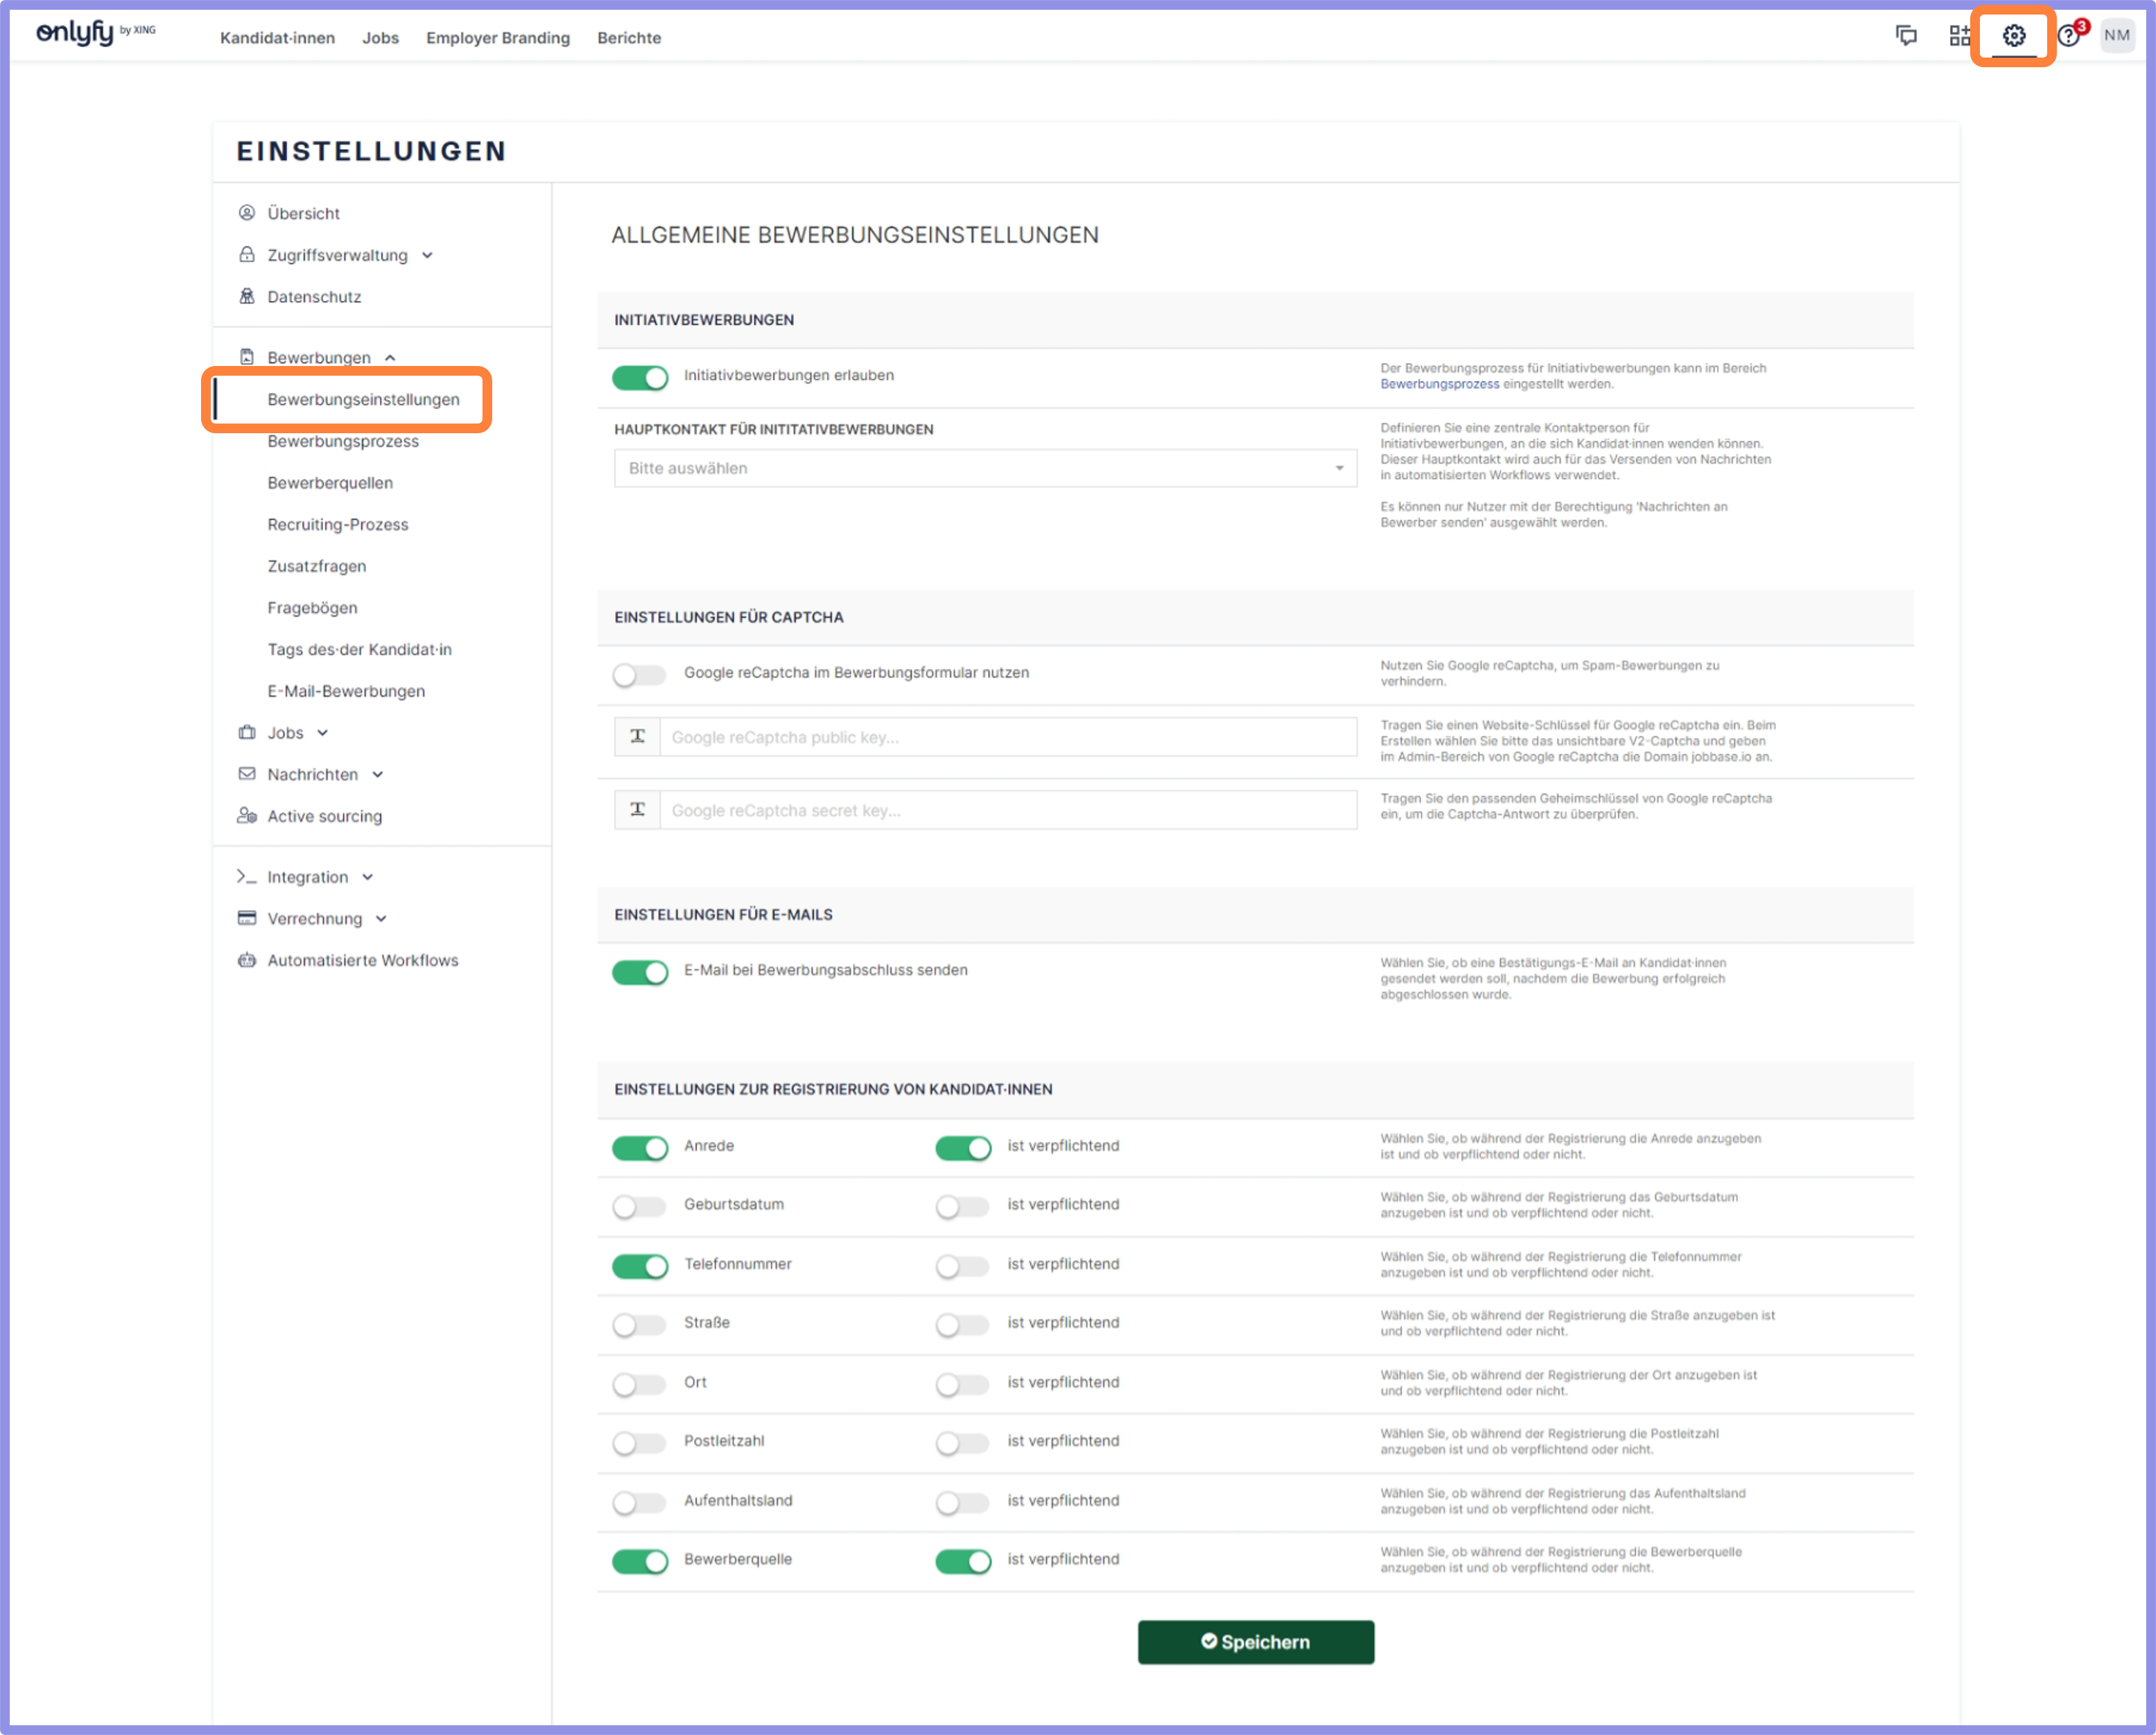Open the Hauptkontakt 'Bitte auswählen' dropdown
This screenshot has height=1735, width=2156.
tap(985, 468)
